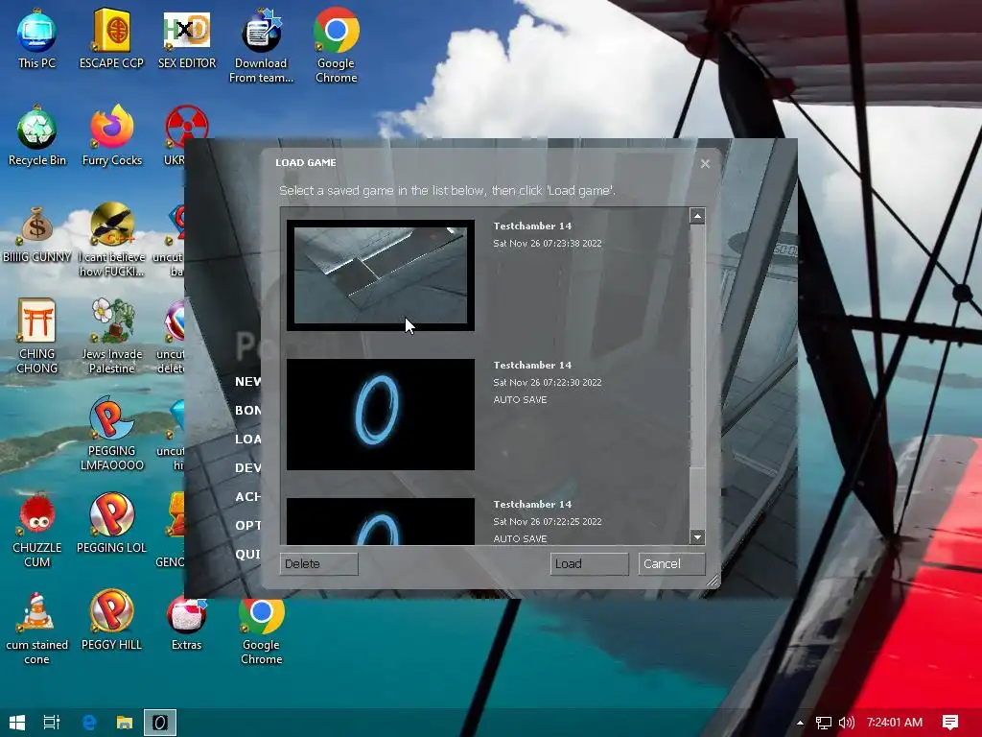This screenshot has width=982, height=737.
Task: Select the Firefox-logo desktop shortcut
Action: pyautogui.click(x=111, y=136)
